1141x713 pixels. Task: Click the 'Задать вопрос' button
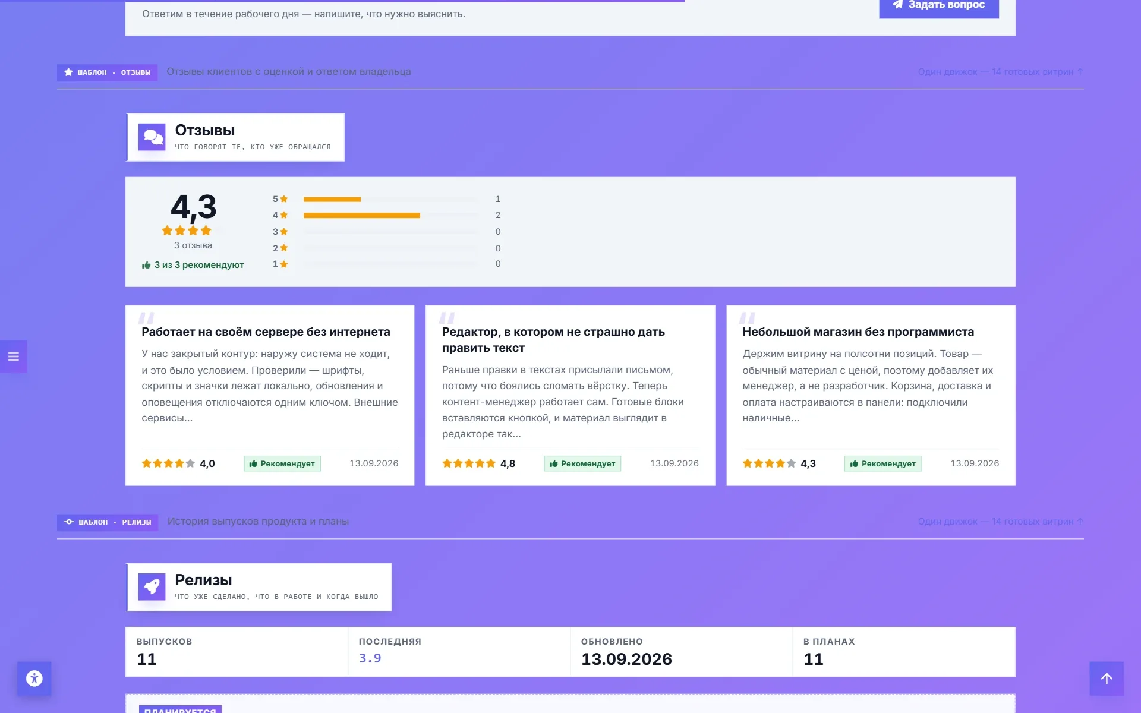tap(938, 6)
